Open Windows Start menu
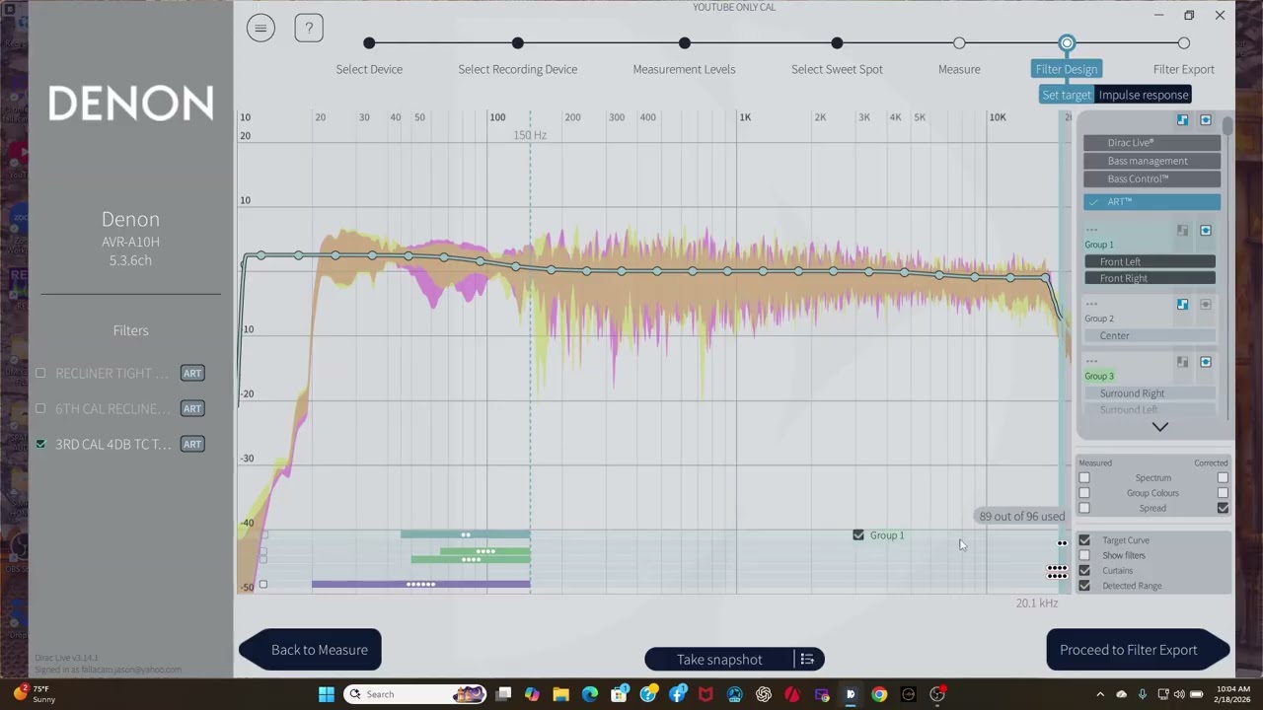The height and width of the screenshot is (710, 1263). [x=327, y=694]
